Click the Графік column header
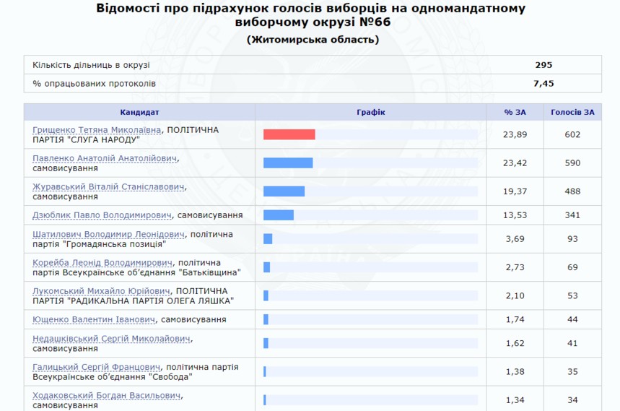 coord(371,112)
